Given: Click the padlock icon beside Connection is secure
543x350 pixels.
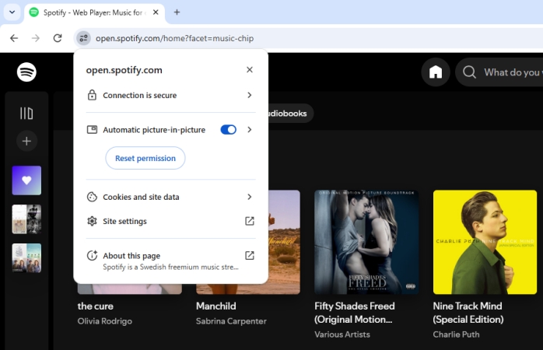Looking at the screenshot, I should pyautogui.click(x=92, y=95).
